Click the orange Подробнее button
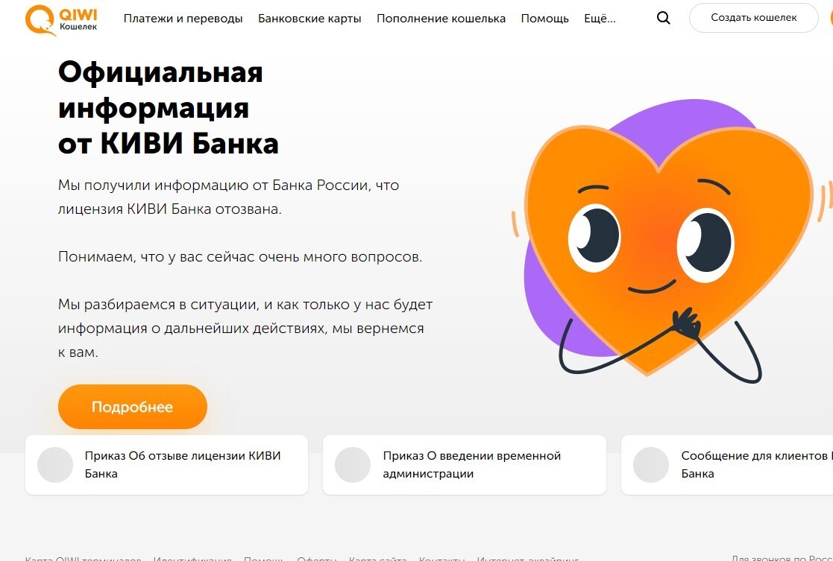 132,407
